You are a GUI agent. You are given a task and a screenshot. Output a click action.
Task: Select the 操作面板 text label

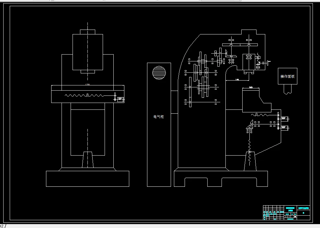[x=288, y=76]
